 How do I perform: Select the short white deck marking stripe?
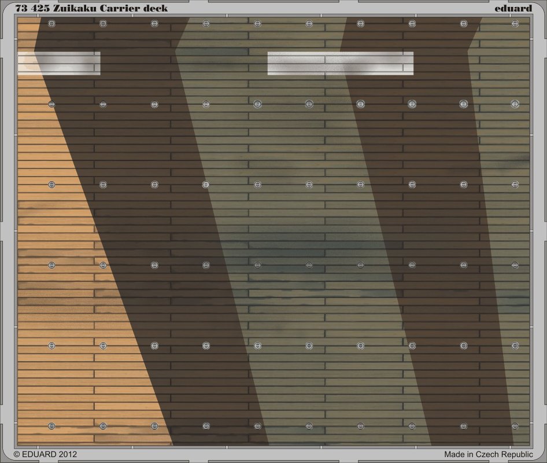59,63
